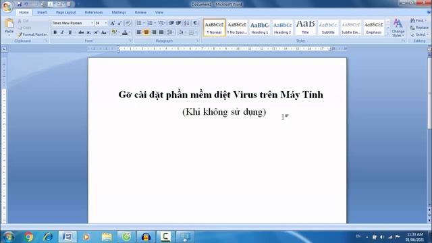Open Paragraph dialog launcher
The width and height of the screenshot is (432, 243).
(198, 40)
